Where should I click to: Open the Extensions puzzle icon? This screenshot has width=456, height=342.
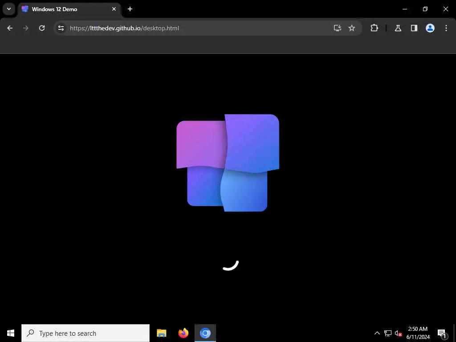click(x=374, y=28)
